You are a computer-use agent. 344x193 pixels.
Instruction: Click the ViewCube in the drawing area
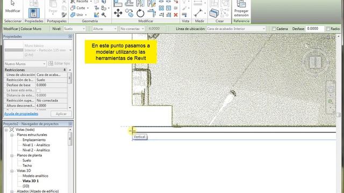point(316,62)
